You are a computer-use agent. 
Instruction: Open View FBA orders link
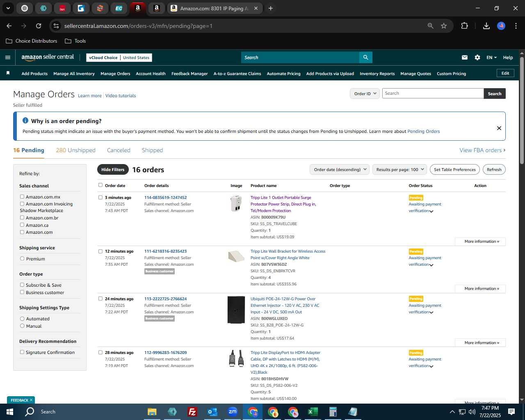pyautogui.click(x=482, y=150)
